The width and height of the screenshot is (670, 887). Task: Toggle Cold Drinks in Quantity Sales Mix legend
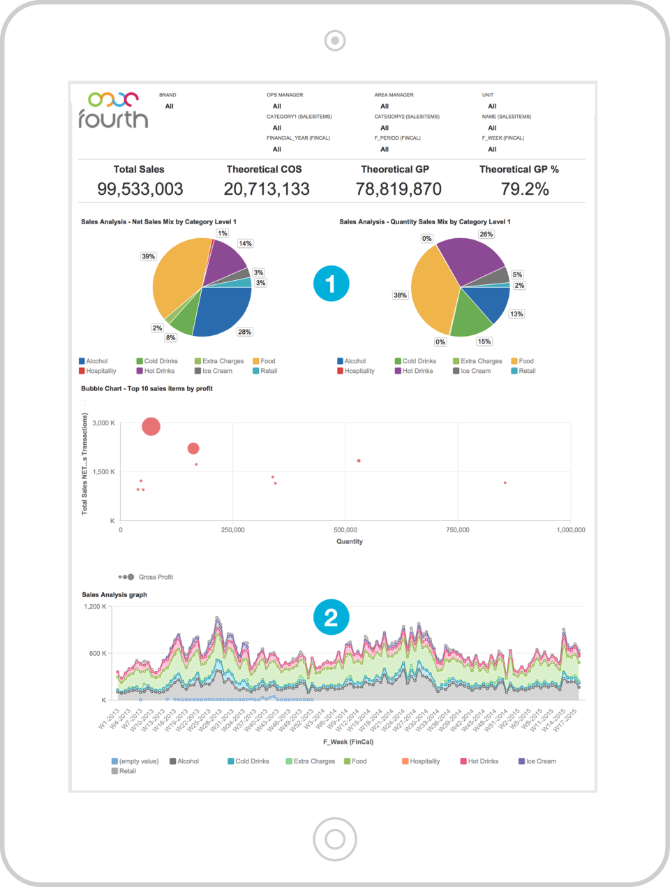pos(415,361)
